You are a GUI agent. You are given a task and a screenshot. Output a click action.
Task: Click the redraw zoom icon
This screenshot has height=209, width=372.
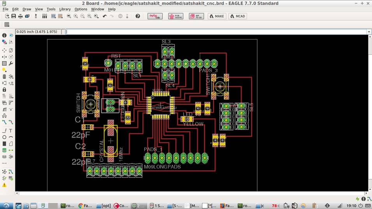tap(89, 16)
